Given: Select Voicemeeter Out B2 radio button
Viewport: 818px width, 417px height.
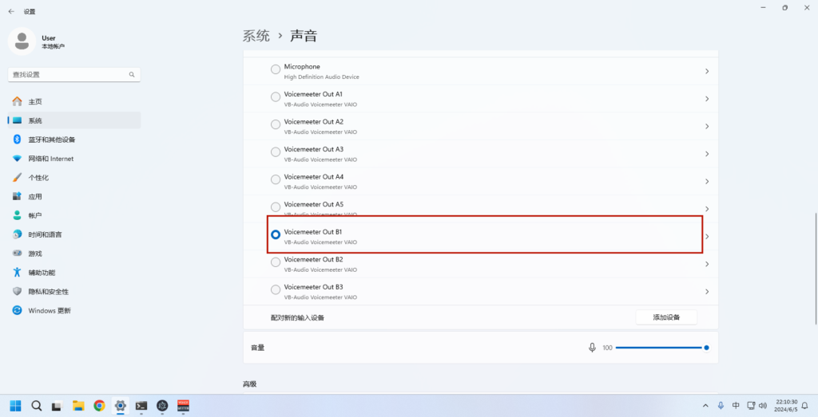Looking at the screenshot, I should coord(276,262).
